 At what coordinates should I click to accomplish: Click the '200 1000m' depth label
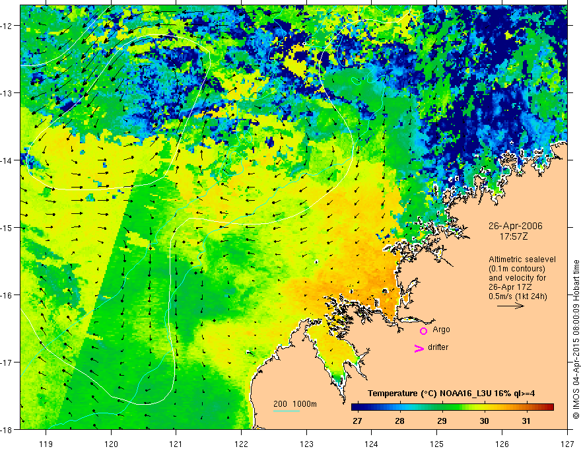click(x=295, y=404)
